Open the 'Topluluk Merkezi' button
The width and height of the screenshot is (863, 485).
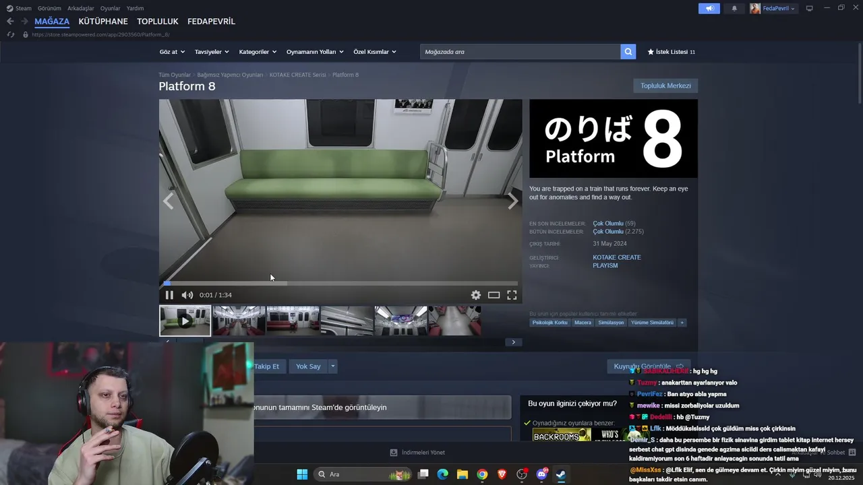point(665,86)
